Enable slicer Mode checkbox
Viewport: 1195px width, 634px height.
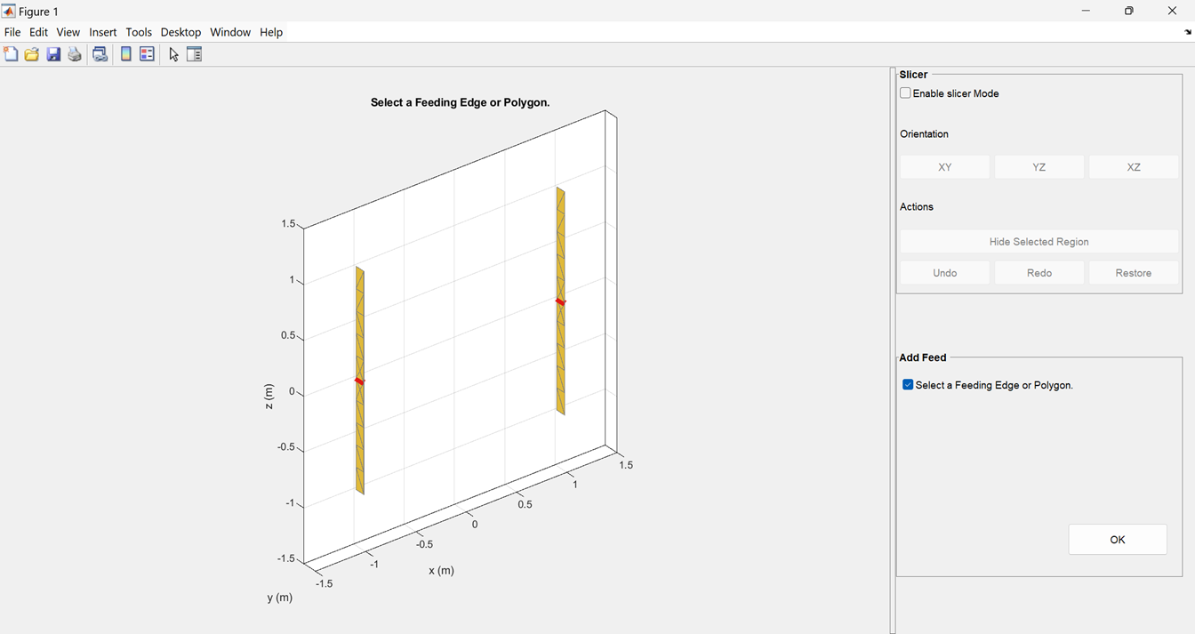click(904, 92)
